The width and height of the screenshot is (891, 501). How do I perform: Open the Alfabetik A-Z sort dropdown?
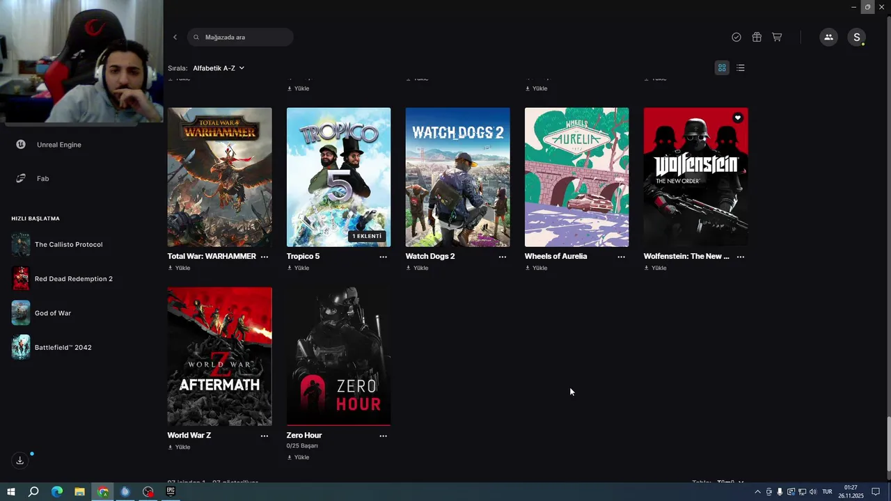coord(219,68)
